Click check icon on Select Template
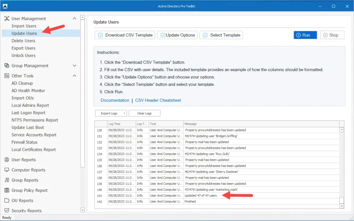 click(x=205, y=35)
